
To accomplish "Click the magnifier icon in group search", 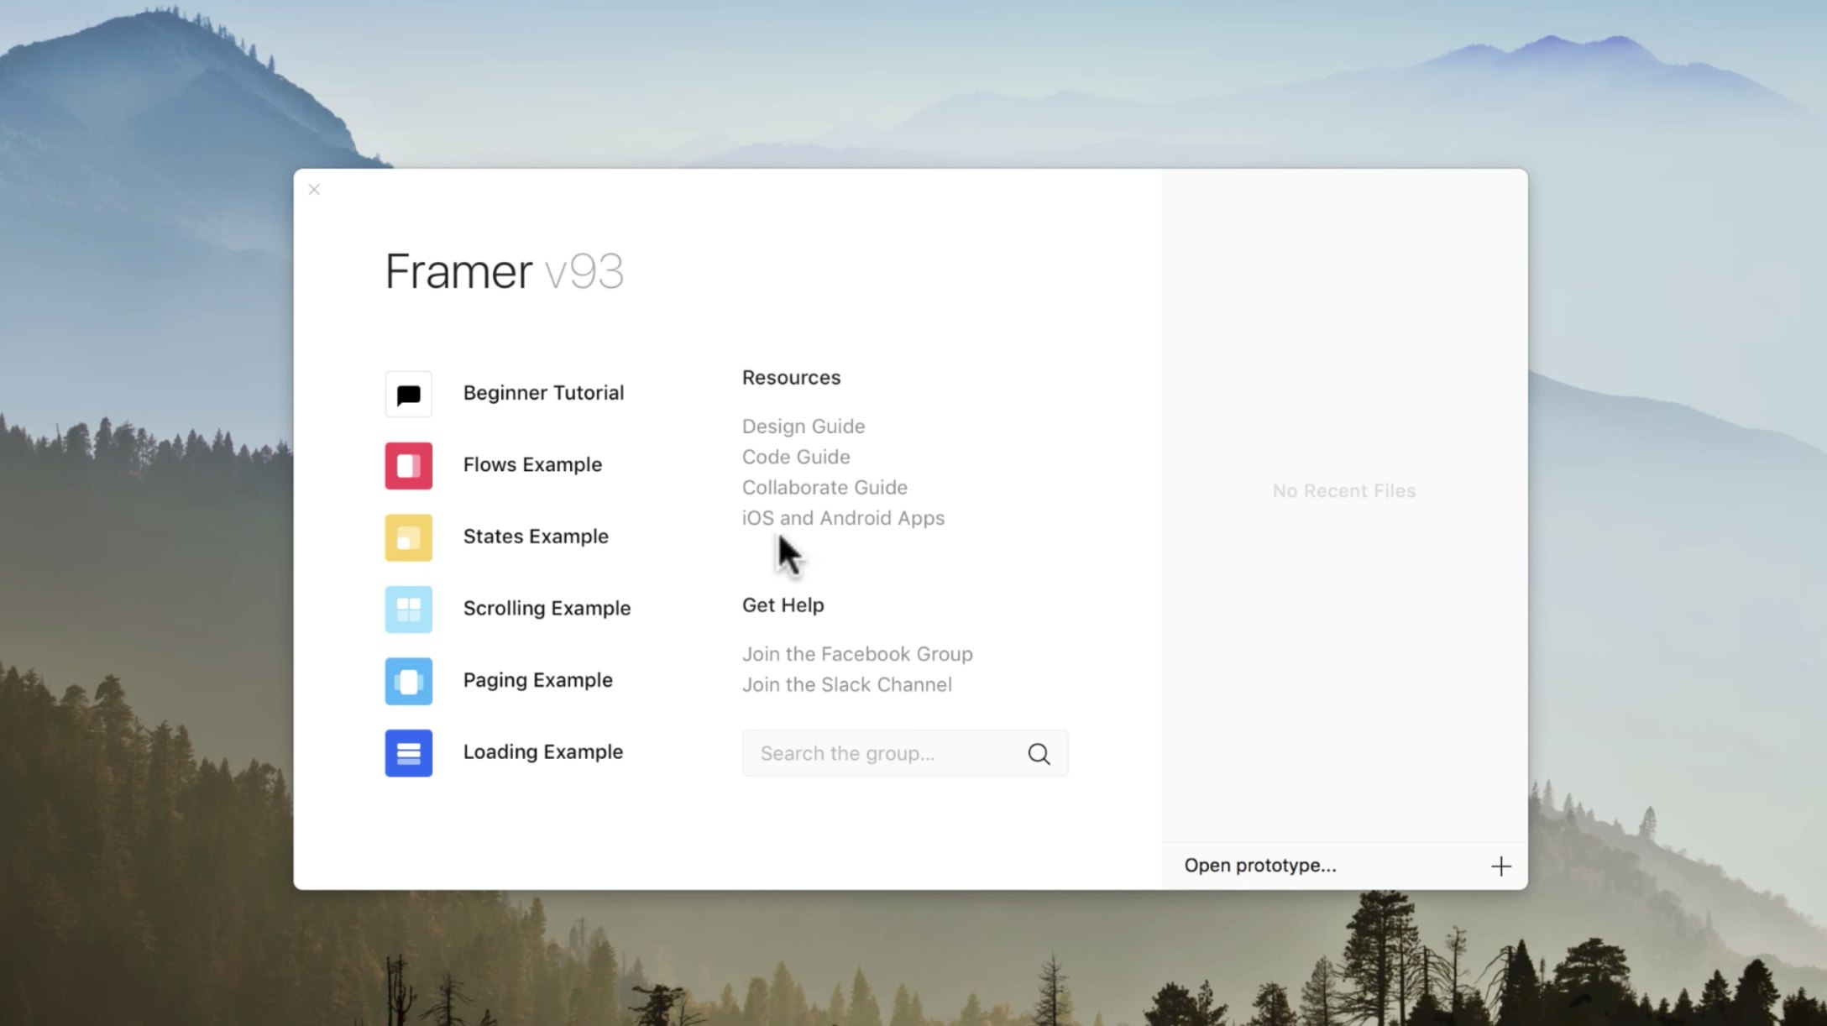I will pos(1039,754).
